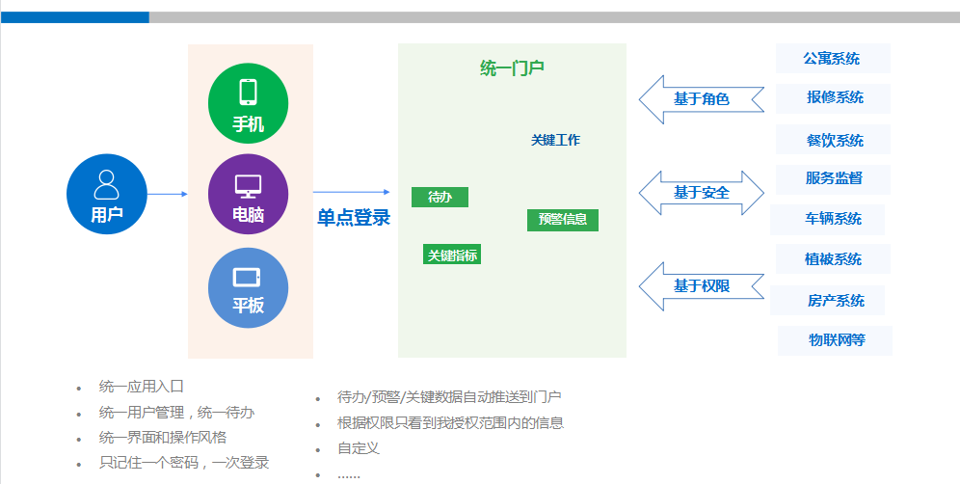Click the green 关键指标 label
Screen dimensions: 960x484
click(x=452, y=255)
